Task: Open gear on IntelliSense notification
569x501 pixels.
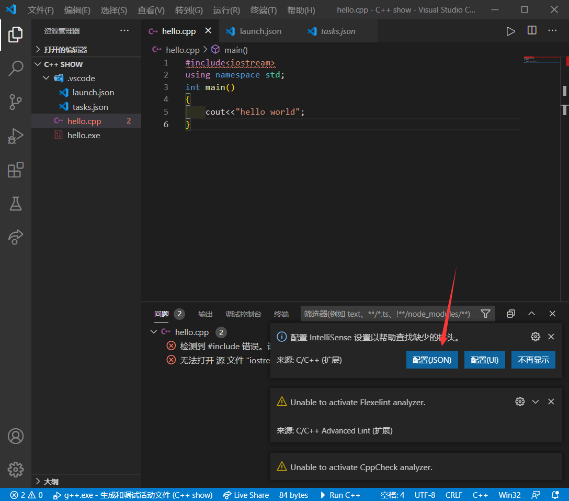Action: pos(535,337)
